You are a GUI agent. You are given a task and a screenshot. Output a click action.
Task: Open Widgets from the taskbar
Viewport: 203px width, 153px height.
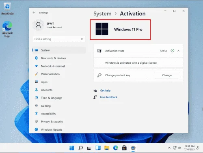tap(98, 148)
